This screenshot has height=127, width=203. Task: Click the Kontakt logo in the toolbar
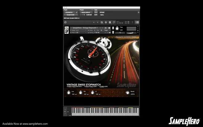pyautogui.click(x=66, y=22)
